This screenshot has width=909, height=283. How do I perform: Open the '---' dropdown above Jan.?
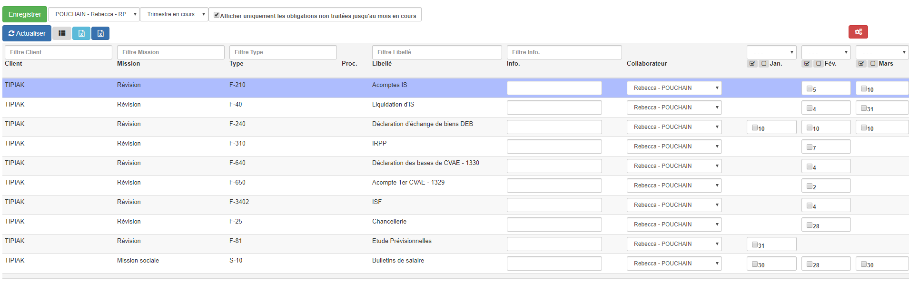pos(771,52)
